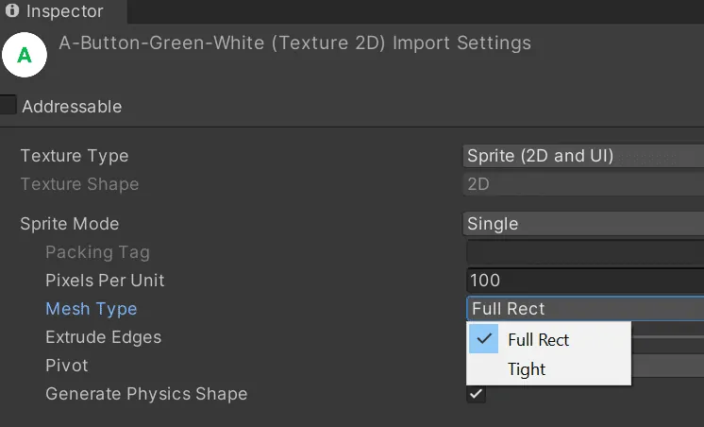Click the Extrude Edges property label
Screen dimensions: 704x427
pyautogui.click(x=103, y=337)
